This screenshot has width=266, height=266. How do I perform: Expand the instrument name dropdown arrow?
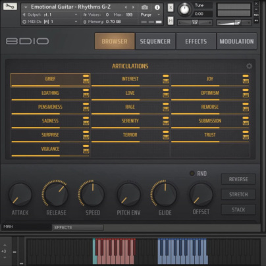click(26, 7)
